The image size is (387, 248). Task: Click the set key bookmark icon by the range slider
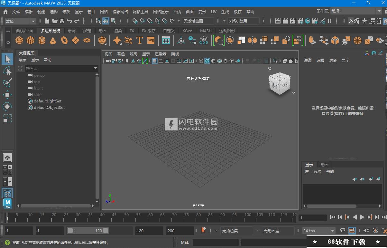[x=203, y=230]
